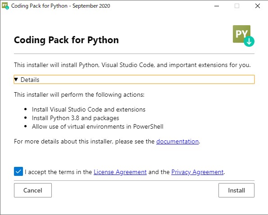Click the 'Coding Pack for Python' heading
Screen dimensions: 268x215
[x=66, y=40]
